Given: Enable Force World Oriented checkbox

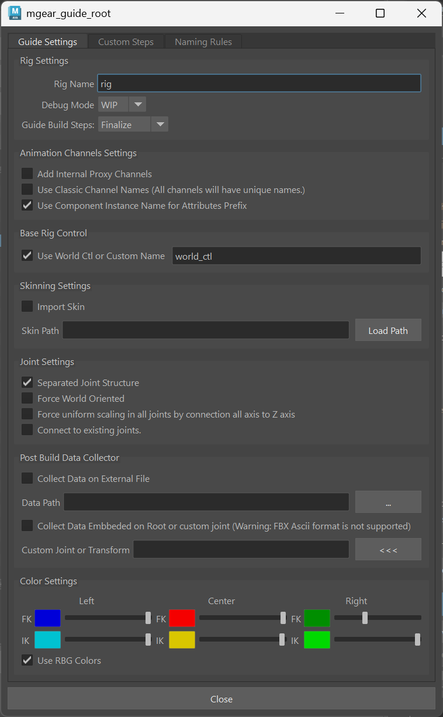Looking at the screenshot, I should pyautogui.click(x=27, y=398).
